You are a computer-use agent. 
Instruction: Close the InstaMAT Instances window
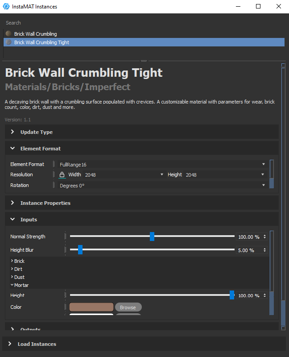[279, 6]
